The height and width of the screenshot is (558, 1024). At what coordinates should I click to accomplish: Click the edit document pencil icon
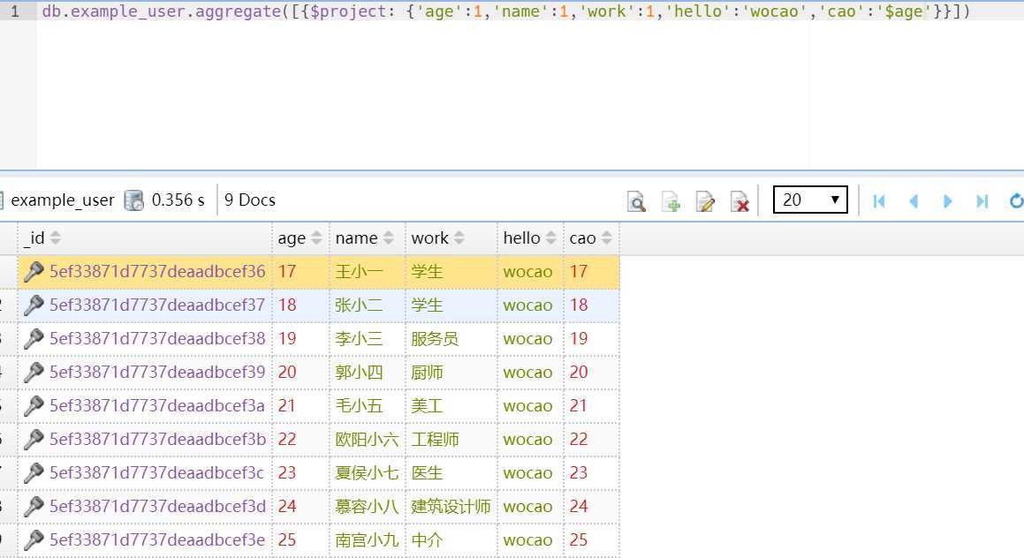[x=705, y=201]
